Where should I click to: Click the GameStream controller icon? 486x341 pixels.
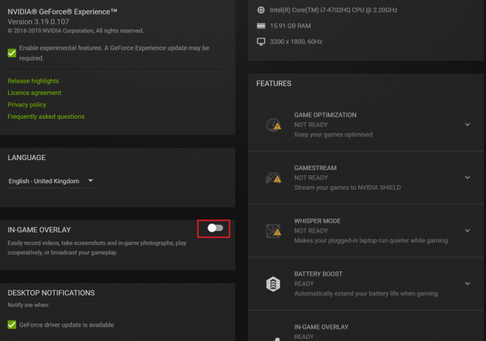click(273, 178)
